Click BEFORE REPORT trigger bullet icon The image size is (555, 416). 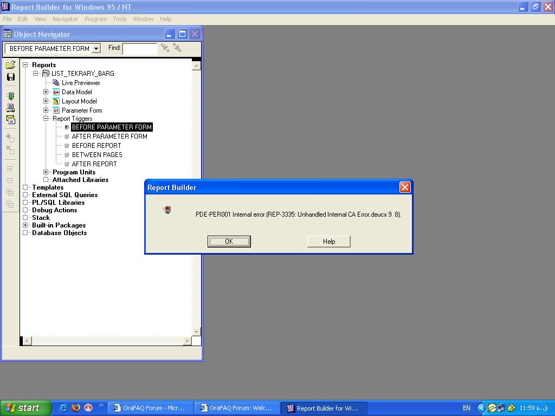point(67,145)
